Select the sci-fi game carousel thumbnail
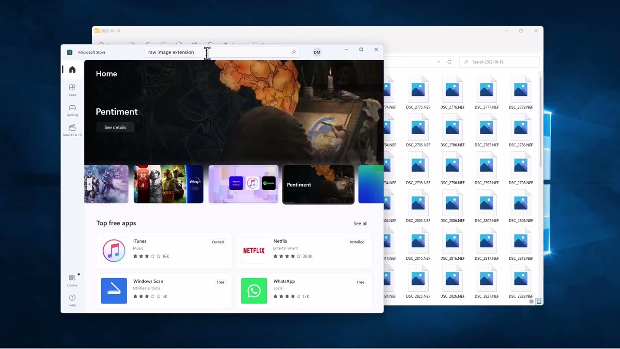Viewport: 620px width, 349px height. coord(107,184)
